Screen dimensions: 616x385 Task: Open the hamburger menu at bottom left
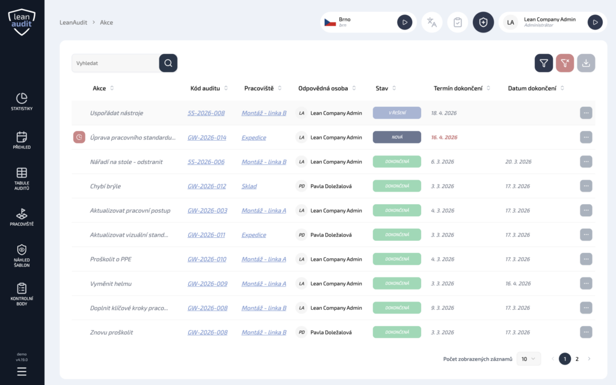22,371
